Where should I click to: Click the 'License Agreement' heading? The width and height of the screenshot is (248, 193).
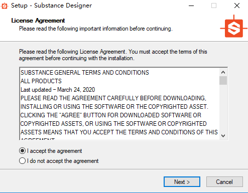point(38,21)
